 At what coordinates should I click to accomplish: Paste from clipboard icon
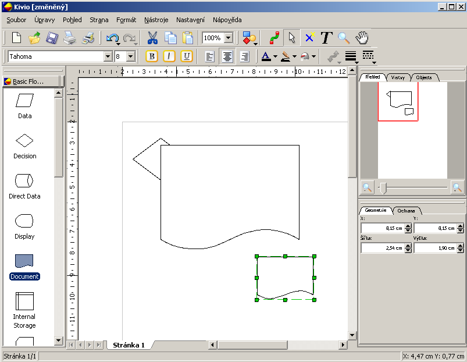click(x=188, y=38)
